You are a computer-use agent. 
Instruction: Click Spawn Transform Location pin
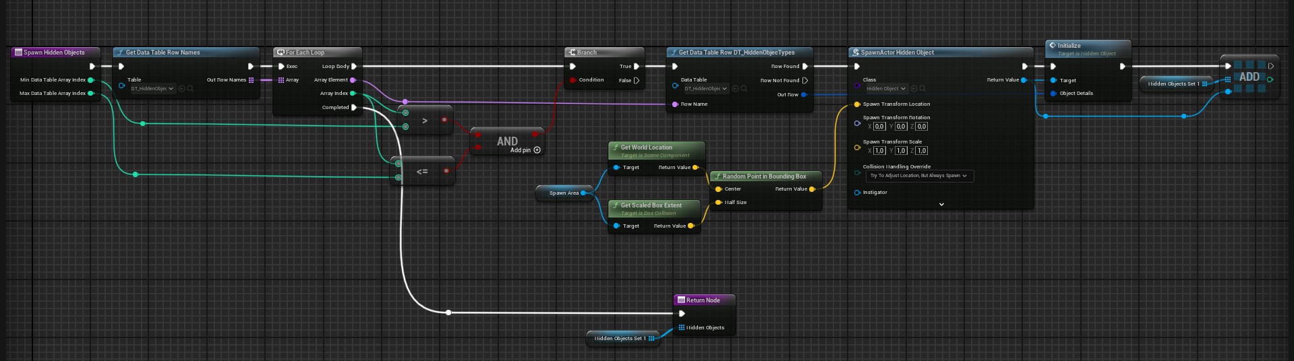click(857, 104)
